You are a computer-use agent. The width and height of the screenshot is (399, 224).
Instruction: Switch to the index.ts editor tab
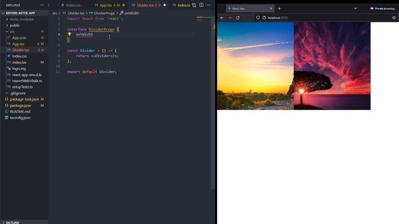click(181, 5)
